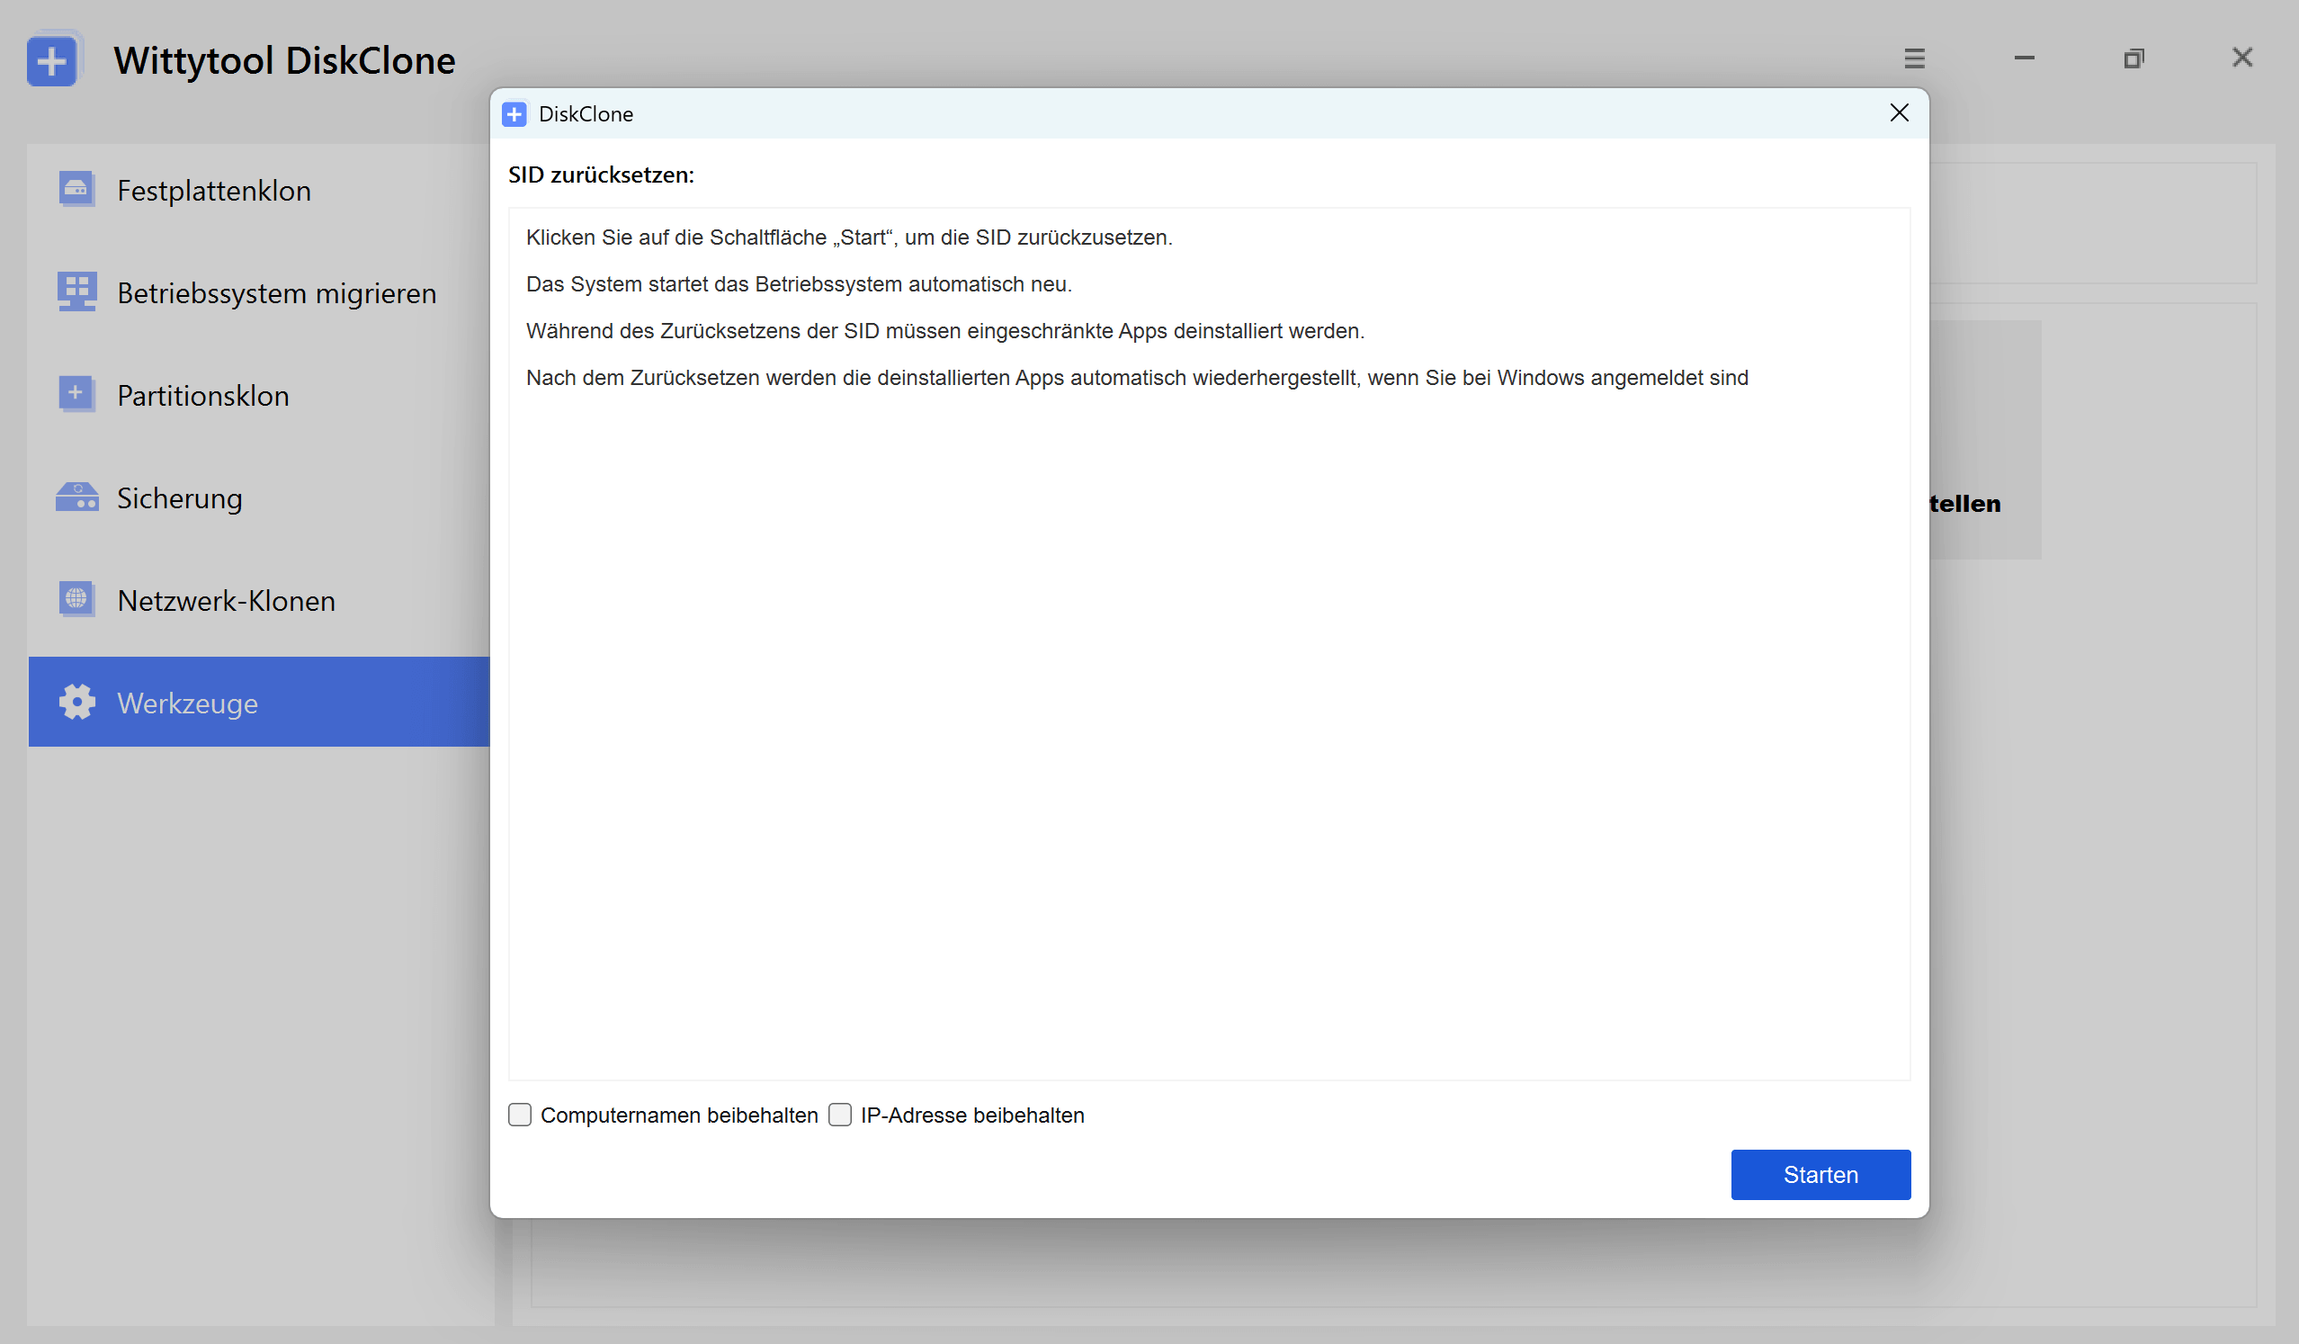Restore down the main window
This screenshot has height=1344, width=2299.
point(2133,58)
